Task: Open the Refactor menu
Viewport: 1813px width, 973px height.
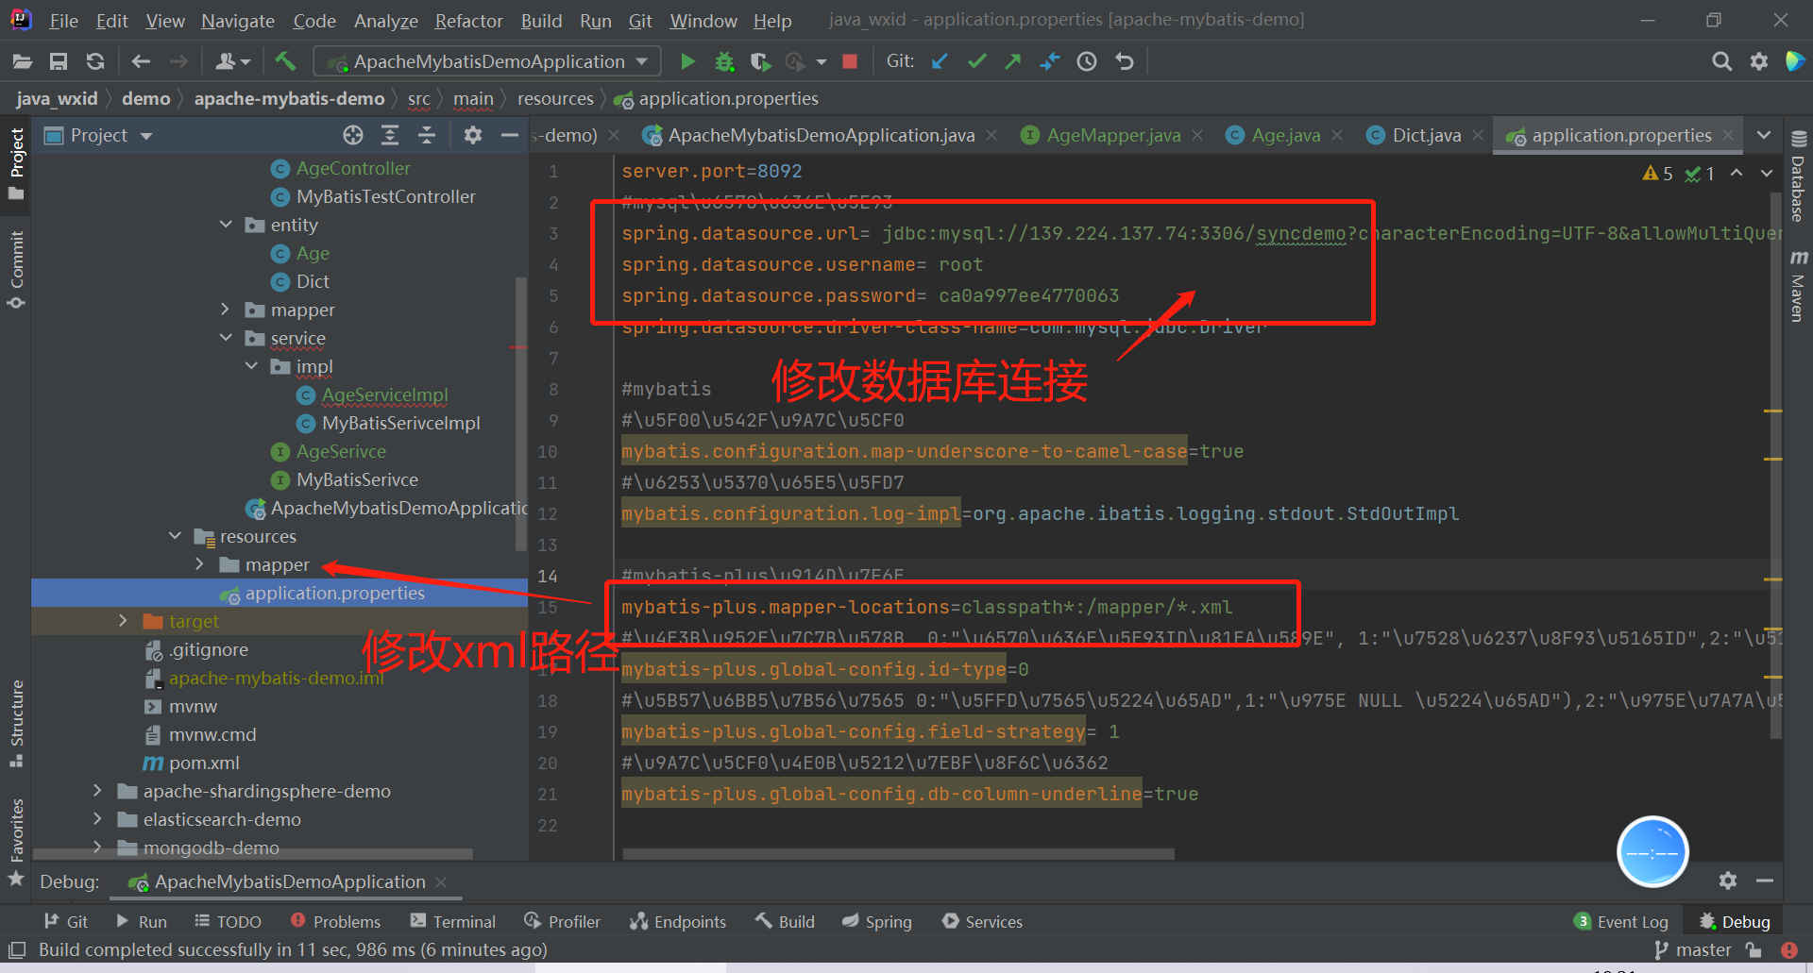Action: tap(469, 21)
